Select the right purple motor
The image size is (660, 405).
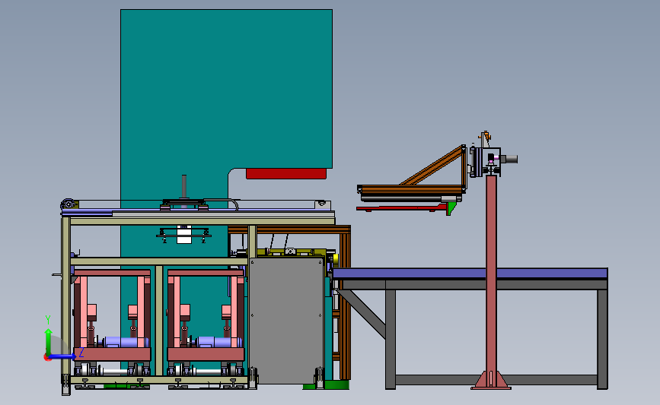tap(219, 342)
